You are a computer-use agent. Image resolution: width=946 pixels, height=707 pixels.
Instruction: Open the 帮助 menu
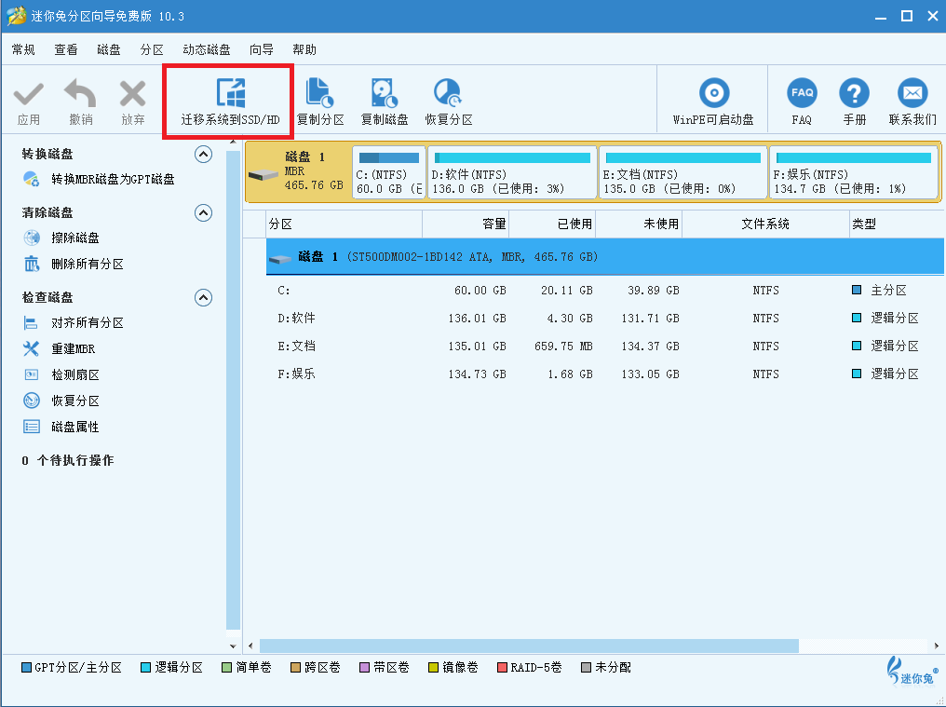pos(304,49)
